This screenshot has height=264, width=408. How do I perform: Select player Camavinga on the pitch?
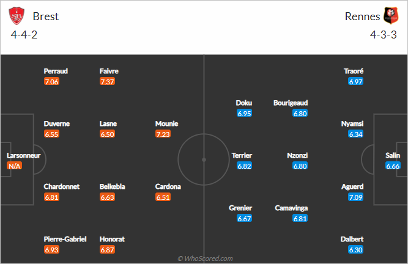coord(291,208)
